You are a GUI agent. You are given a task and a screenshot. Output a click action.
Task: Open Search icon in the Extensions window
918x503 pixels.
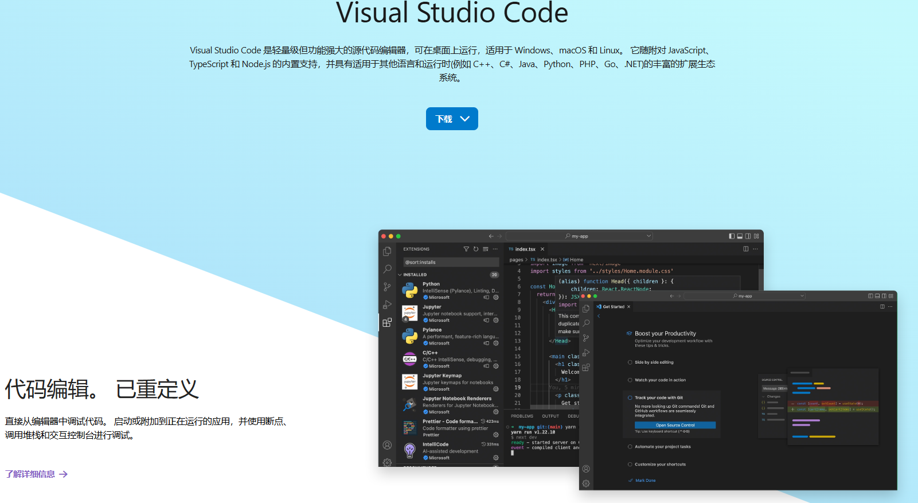(x=387, y=269)
